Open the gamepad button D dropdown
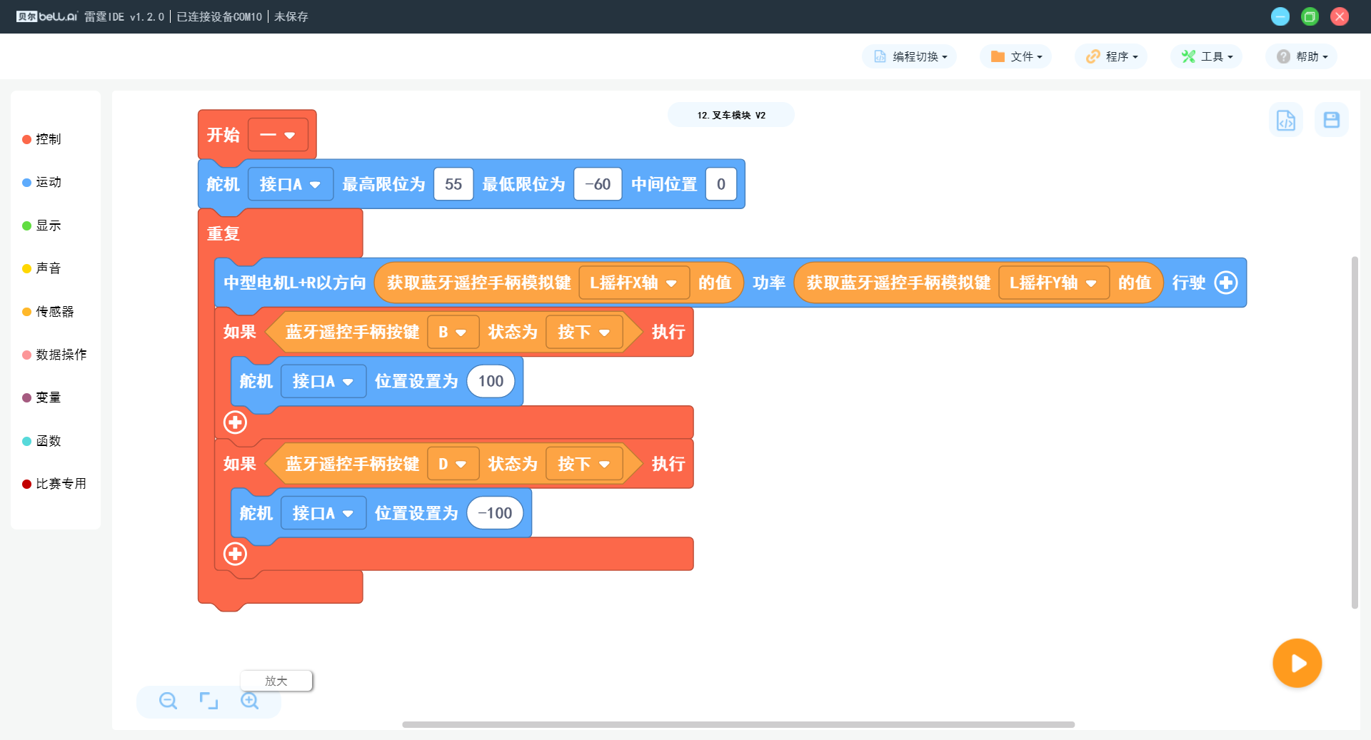1371x740 pixels. point(453,464)
